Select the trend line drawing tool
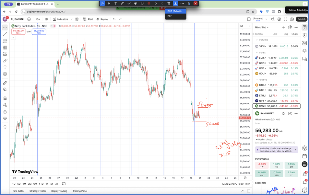The image size is (309, 195). (x=5, y=34)
